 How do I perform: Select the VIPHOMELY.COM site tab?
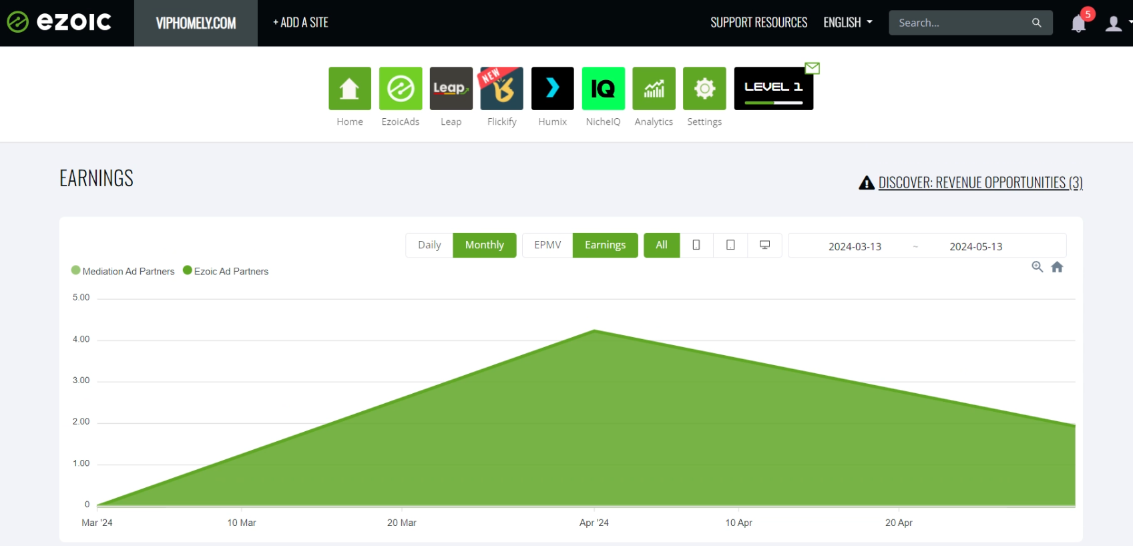[x=196, y=23]
